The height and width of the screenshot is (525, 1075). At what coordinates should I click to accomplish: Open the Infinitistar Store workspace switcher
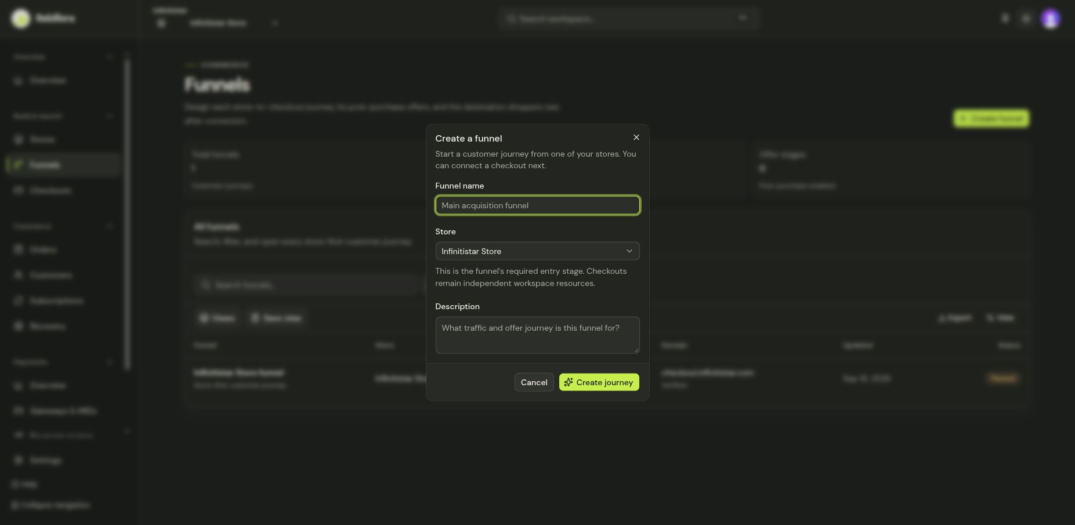click(218, 23)
